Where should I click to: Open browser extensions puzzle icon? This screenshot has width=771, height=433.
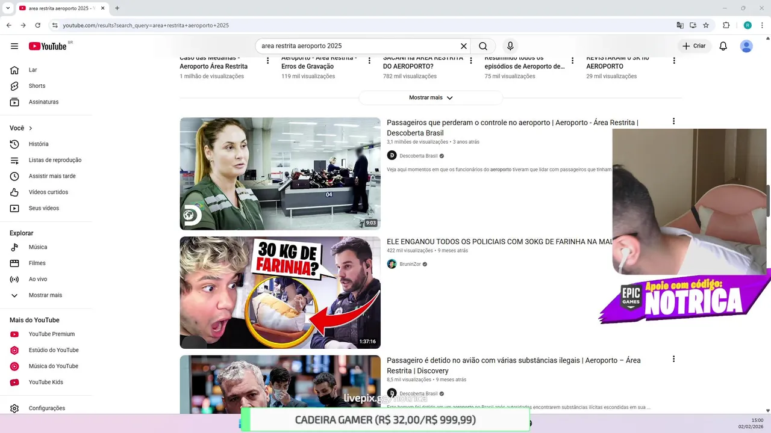click(x=726, y=25)
